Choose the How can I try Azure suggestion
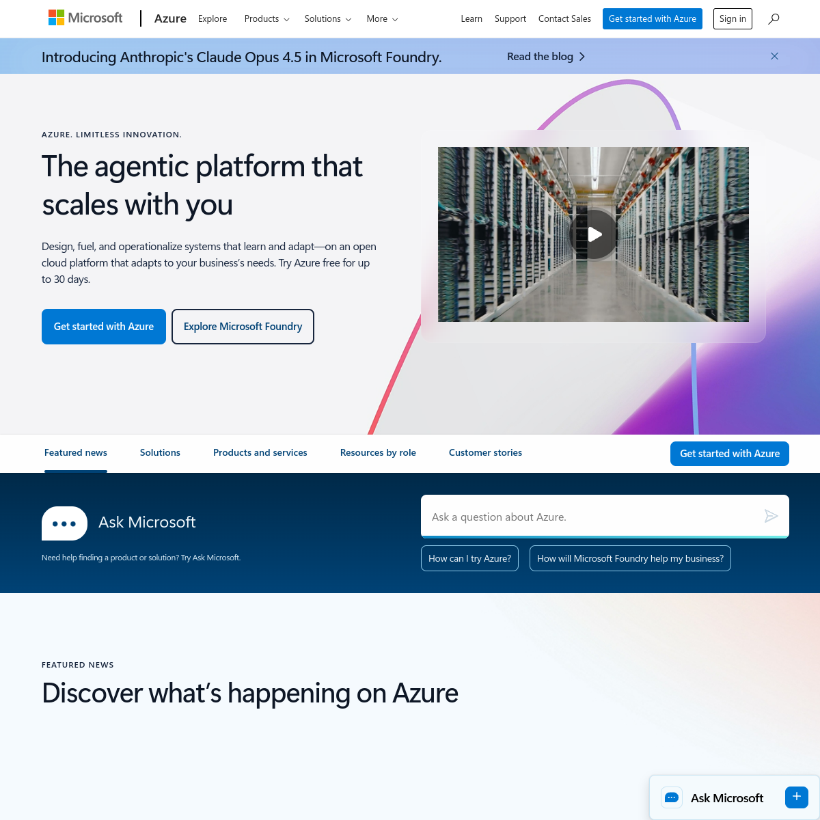The image size is (820, 820). click(x=470, y=558)
